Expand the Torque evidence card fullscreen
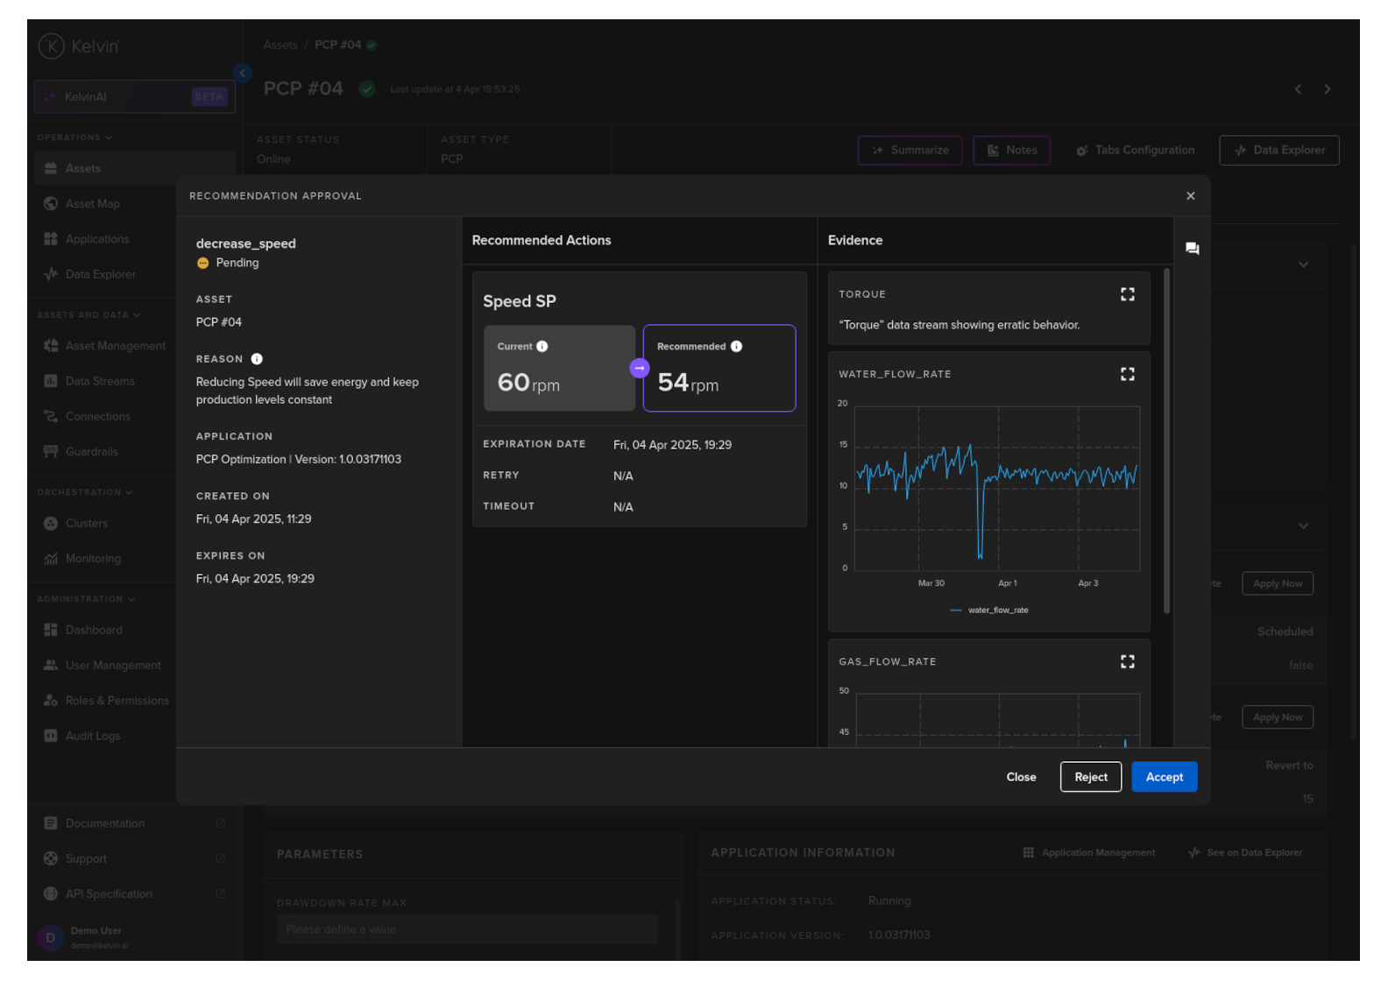 click(x=1127, y=294)
